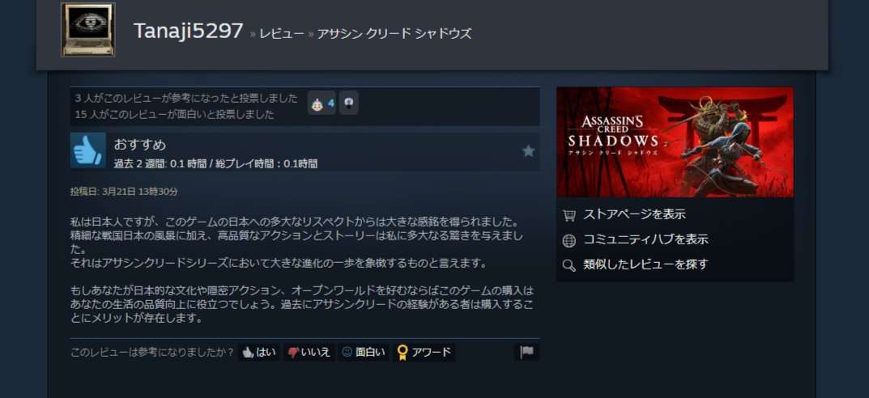Click the globe community hub icon
Screen dimensions: 869x398
pyautogui.click(x=569, y=240)
